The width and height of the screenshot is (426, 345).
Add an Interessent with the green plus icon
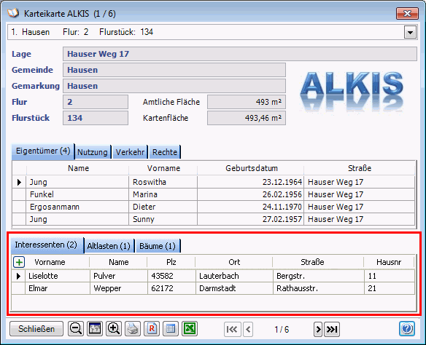pyautogui.click(x=19, y=262)
